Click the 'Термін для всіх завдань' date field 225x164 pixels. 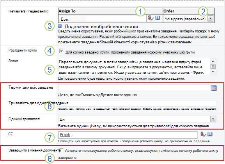tap(134, 88)
